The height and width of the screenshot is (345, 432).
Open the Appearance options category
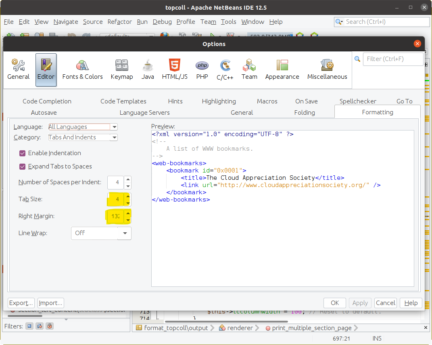tap(282, 69)
